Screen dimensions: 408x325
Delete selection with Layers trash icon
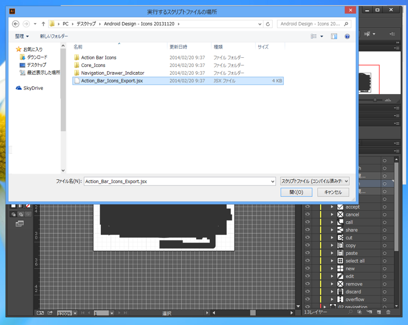tap(388, 312)
